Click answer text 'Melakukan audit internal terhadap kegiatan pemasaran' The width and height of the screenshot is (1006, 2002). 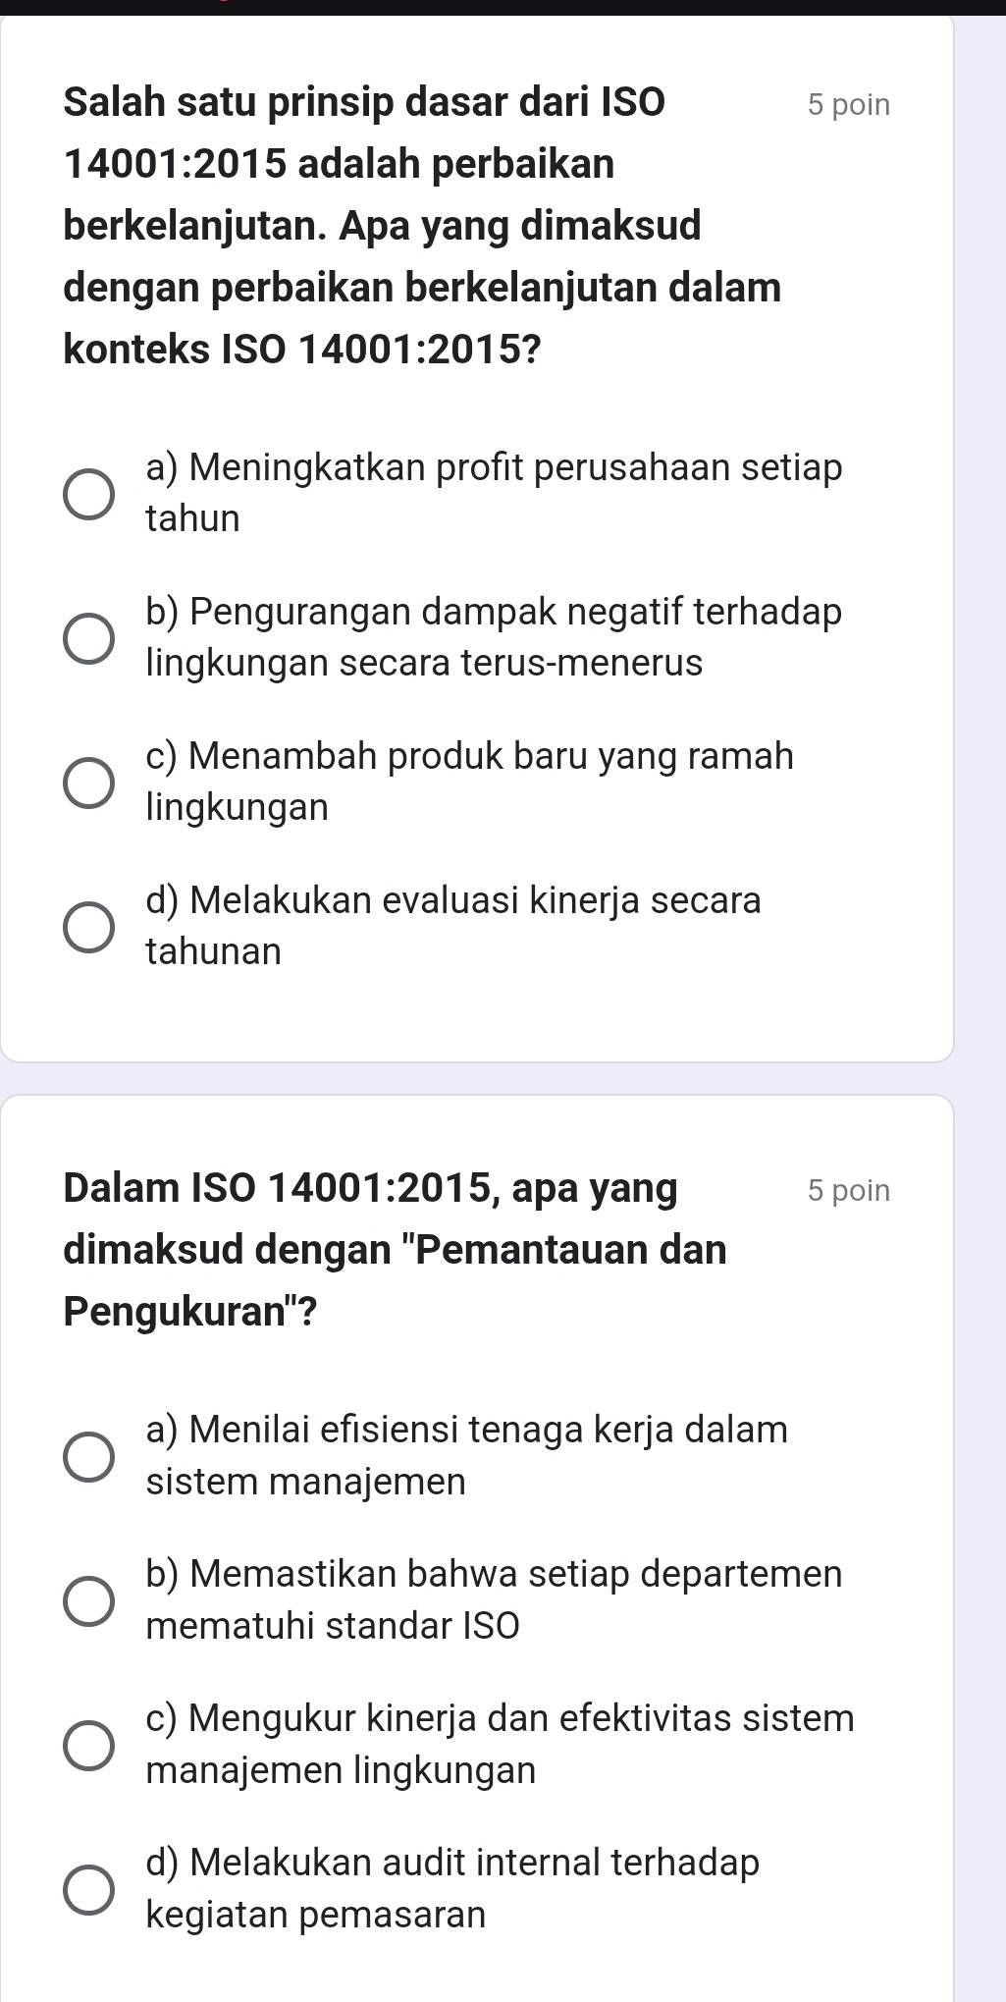[x=452, y=1888]
